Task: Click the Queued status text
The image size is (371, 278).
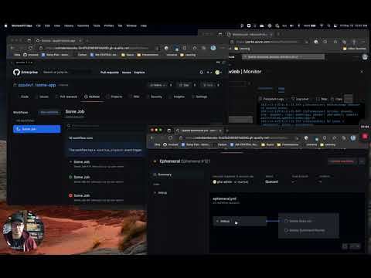Action: [271, 181]
